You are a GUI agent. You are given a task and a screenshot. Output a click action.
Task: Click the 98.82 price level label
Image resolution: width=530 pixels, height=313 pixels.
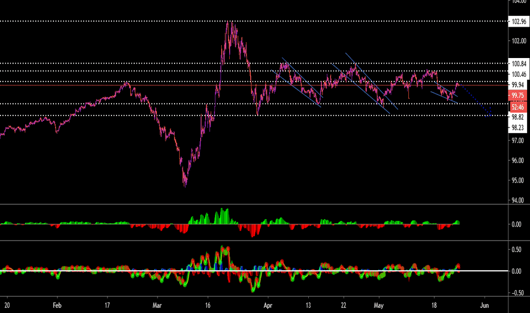click(x=518, y=117)
